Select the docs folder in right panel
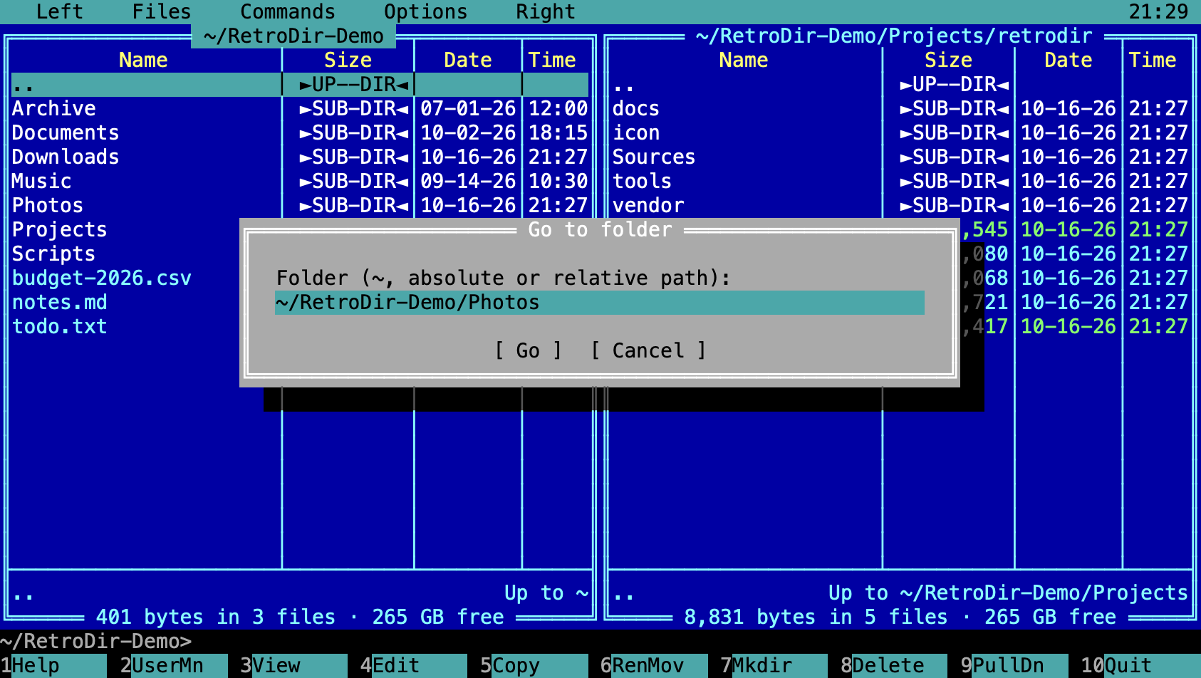Image resolution: width=1201 pixels, height=678 pixels. [900, 109]
